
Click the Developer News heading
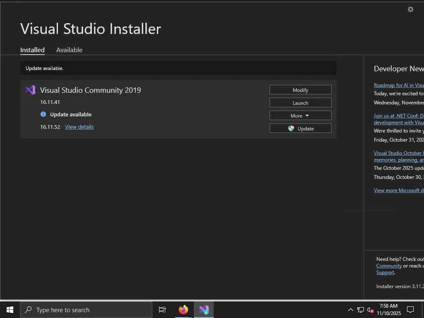(399, 69)
